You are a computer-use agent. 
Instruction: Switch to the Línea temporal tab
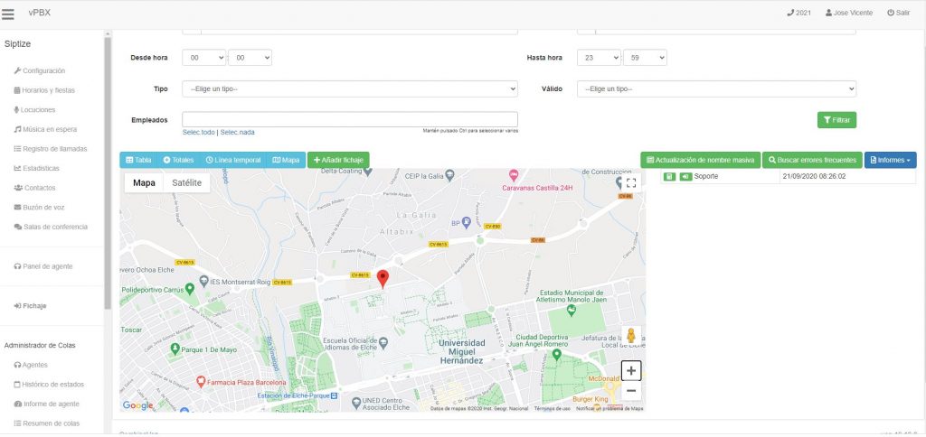point(233,160)
